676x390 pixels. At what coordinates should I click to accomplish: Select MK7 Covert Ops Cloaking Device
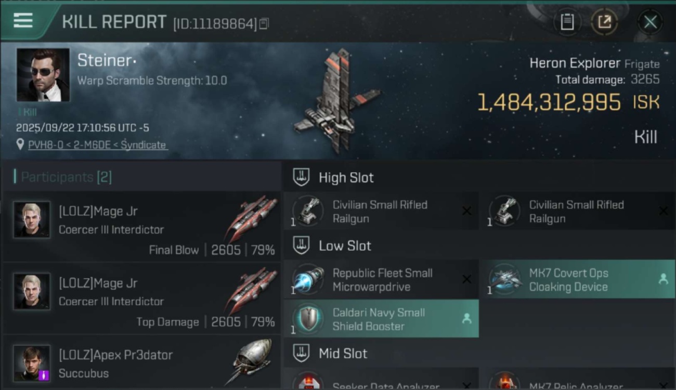click(x=577, y=280)
